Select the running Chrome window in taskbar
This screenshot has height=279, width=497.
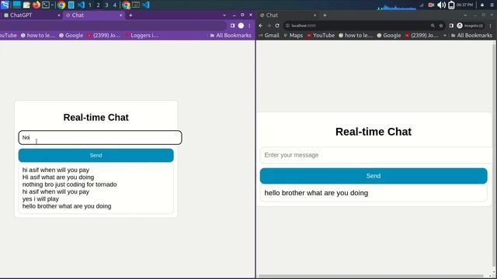[126, 5]
